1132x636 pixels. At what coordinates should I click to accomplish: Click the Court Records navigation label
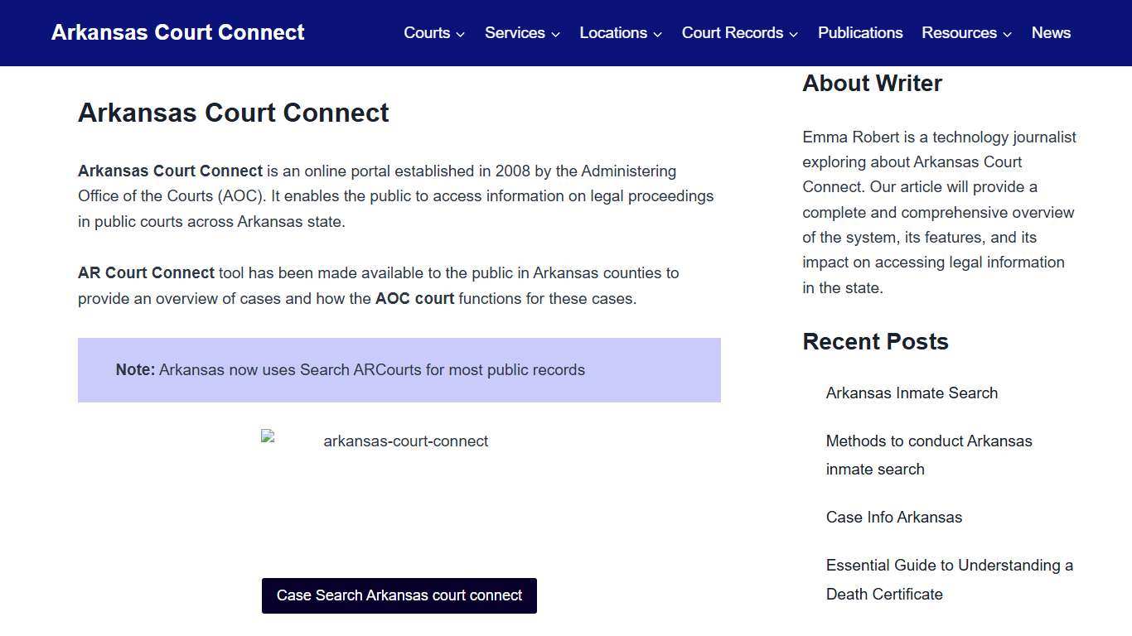click(733, 33)
